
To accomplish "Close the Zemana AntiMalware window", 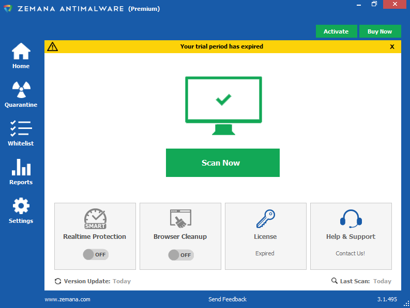I will pyautogui.click(x=395, y=4).
